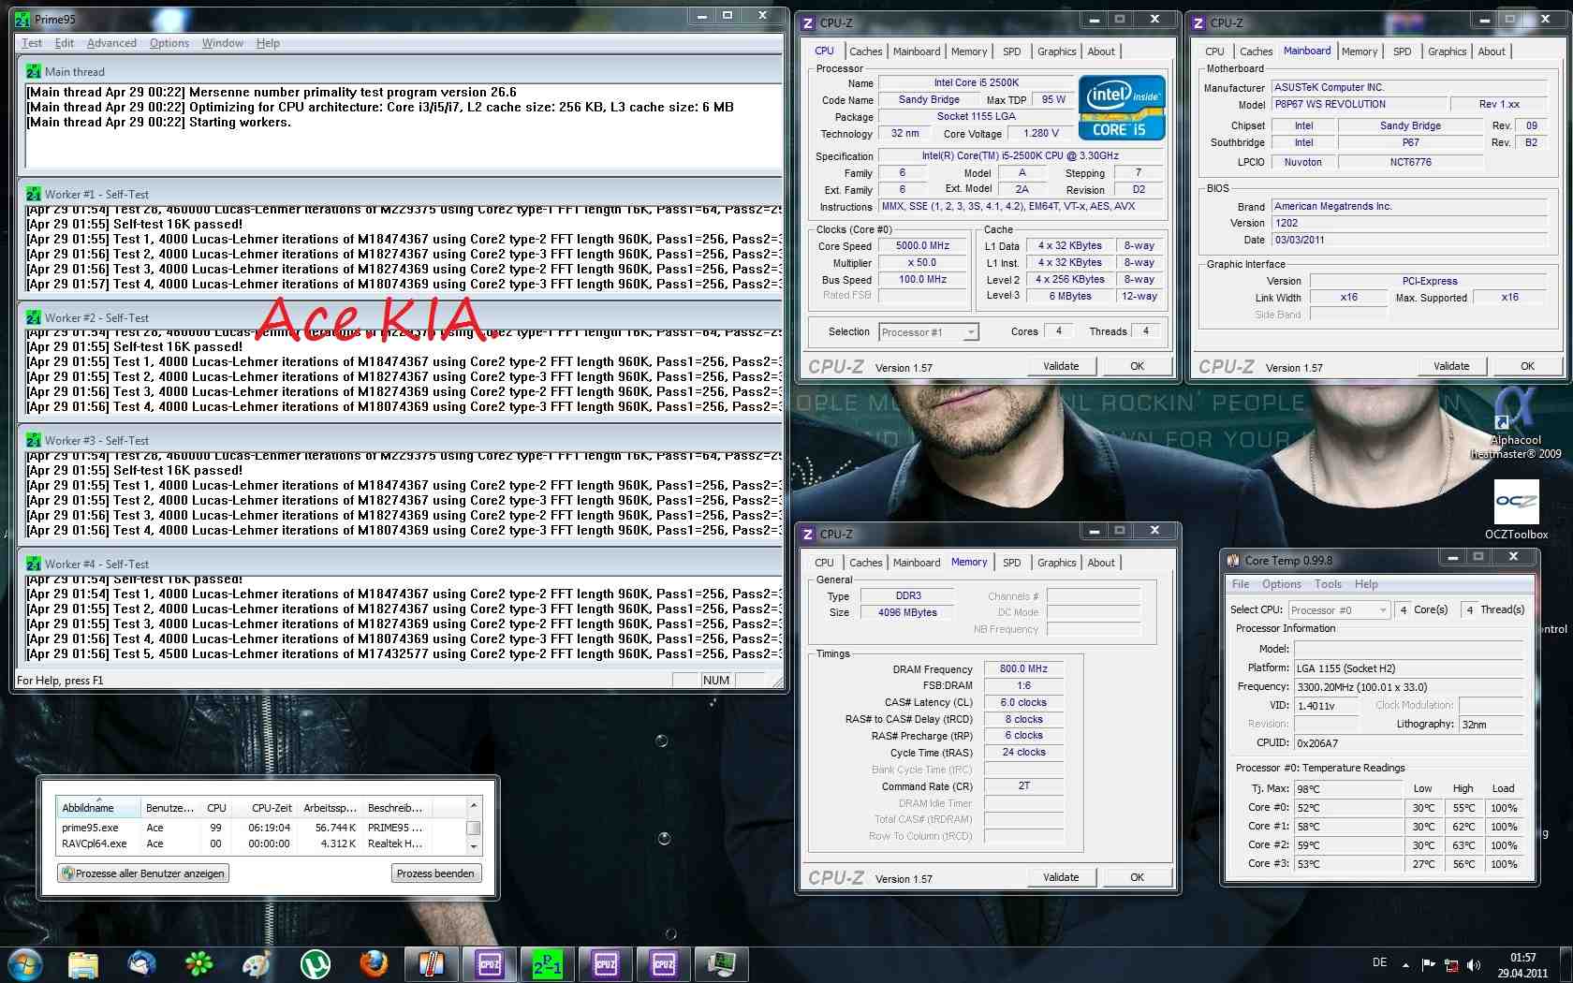Open Core Temp File menu
1573x983 pixels.
pos(1241,584)
